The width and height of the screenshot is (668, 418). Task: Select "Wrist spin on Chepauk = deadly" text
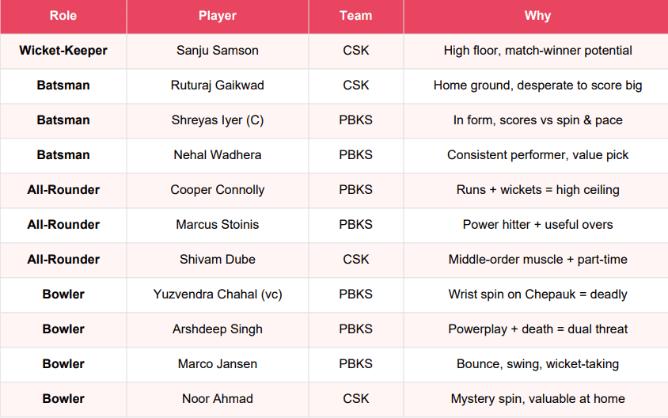[537, 294]
